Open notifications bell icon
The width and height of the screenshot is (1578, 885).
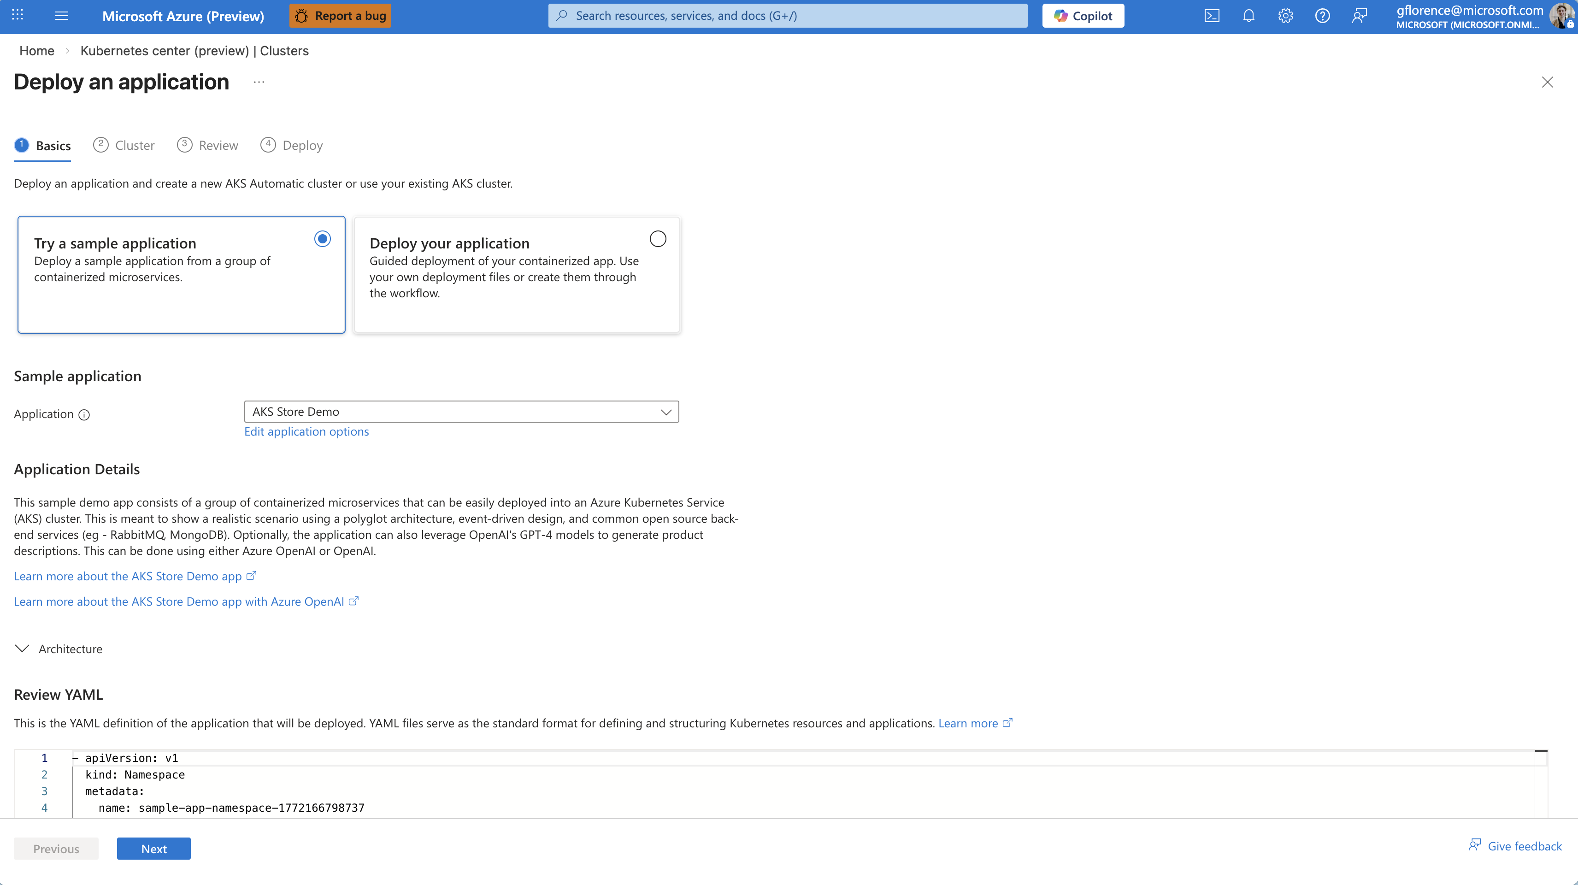tap(1248, 16)
